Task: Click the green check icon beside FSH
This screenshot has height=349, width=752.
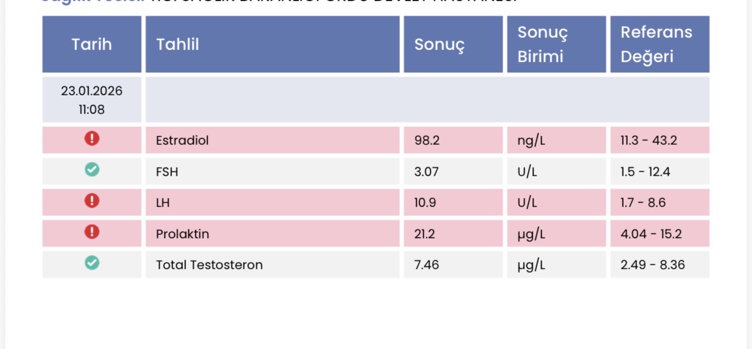Action: coord(92,170)
